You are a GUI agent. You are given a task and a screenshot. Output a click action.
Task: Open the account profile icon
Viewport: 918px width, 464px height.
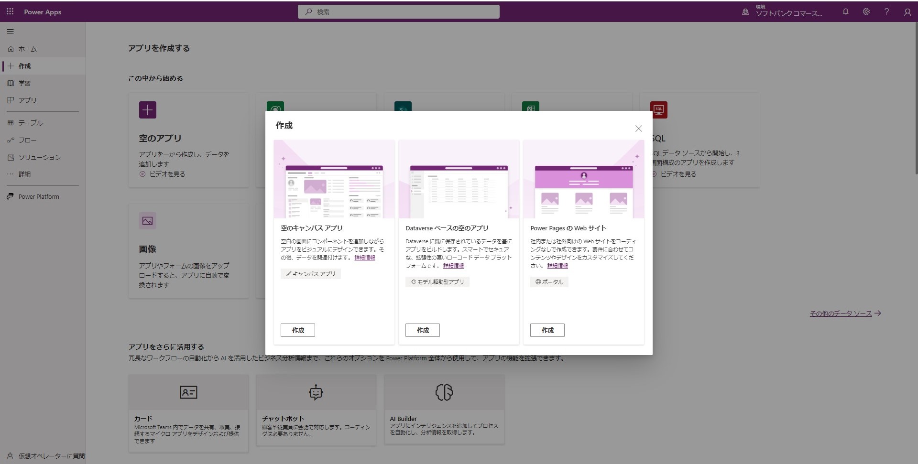tap(907, 12)
